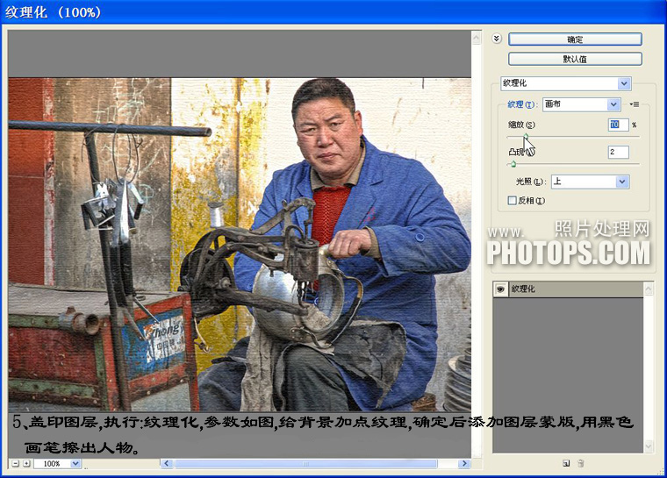Image resolution: width=667 pixels, height=478 pixels.
Task: Click the preview image of the man
Action: click(240, 245)
